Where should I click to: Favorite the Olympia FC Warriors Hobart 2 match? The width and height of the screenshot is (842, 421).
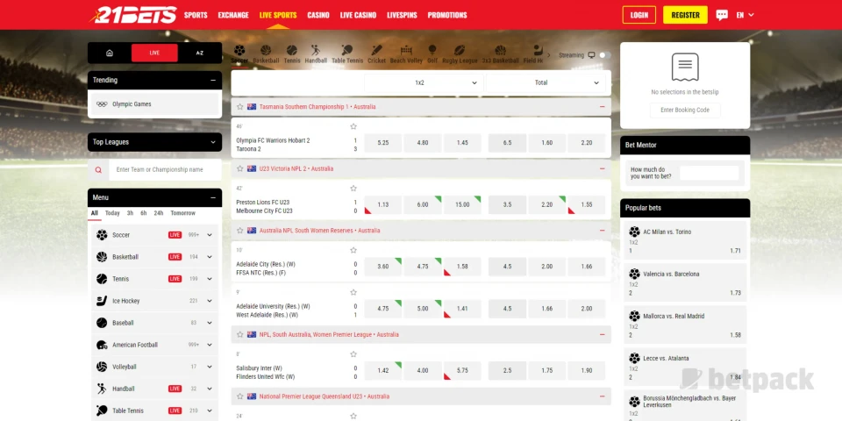353,126
